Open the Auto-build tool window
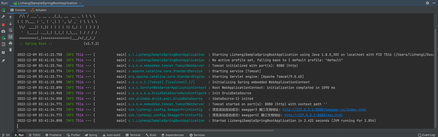 tap(111, 135)
